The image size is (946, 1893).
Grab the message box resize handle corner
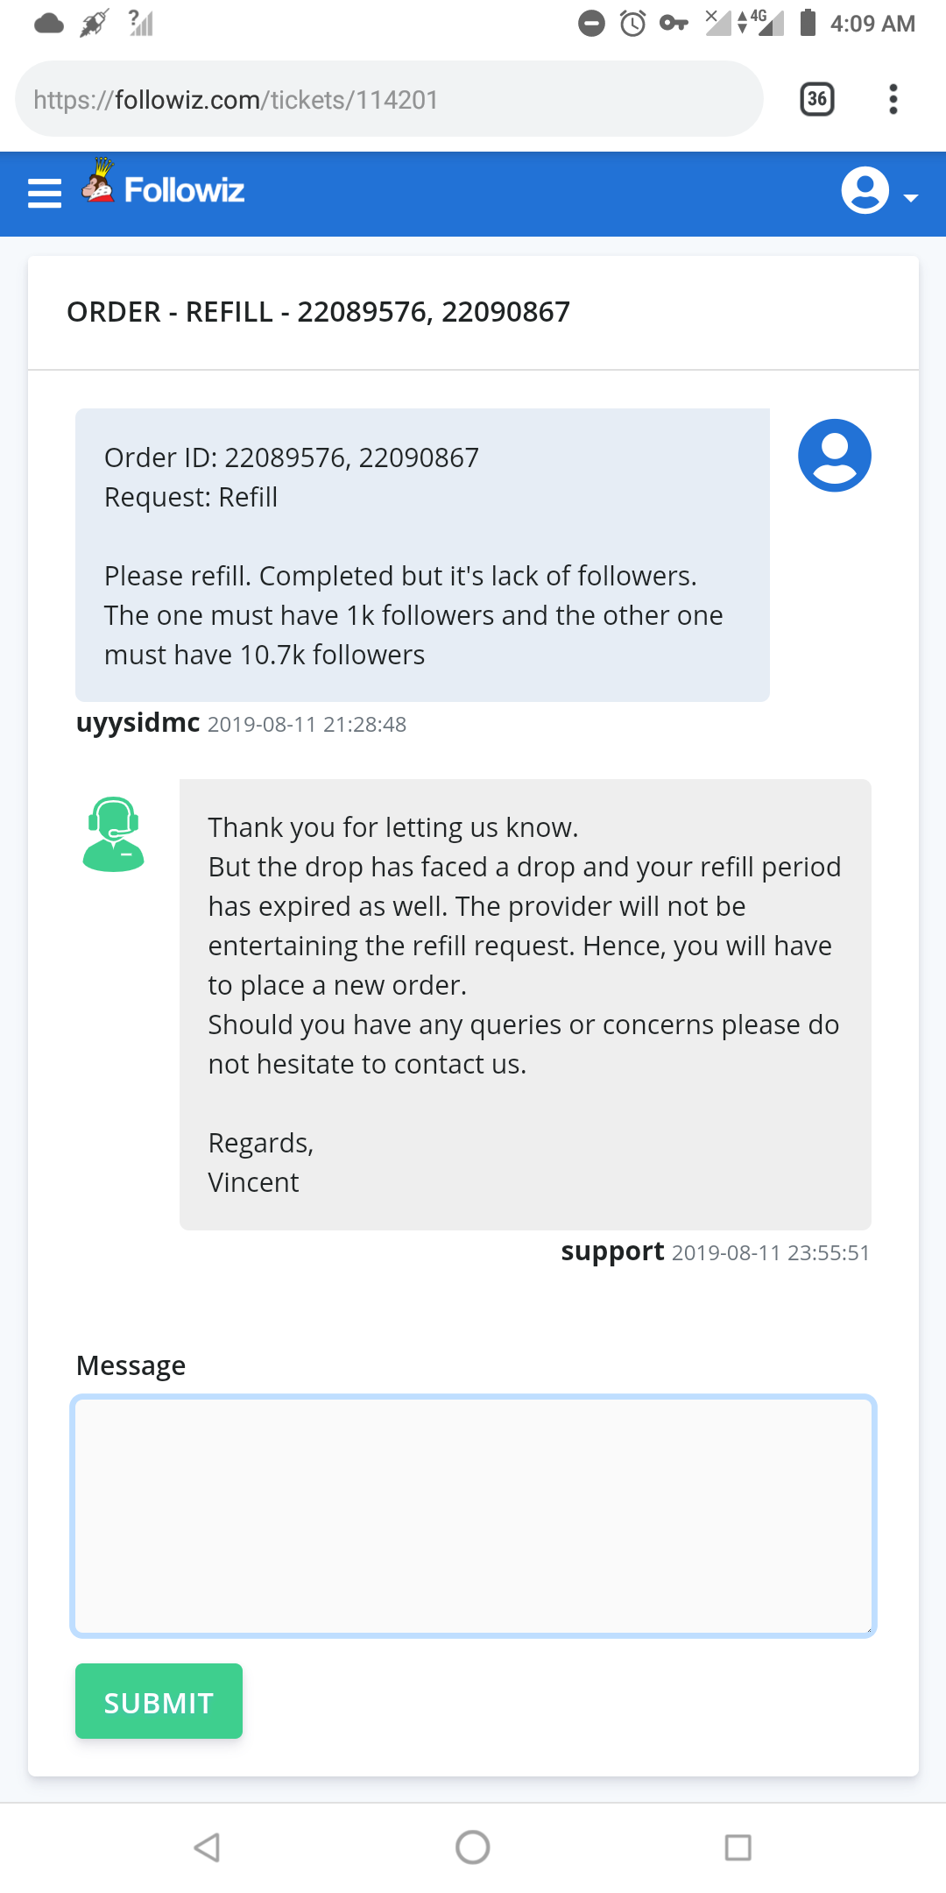pos(869,1629)
